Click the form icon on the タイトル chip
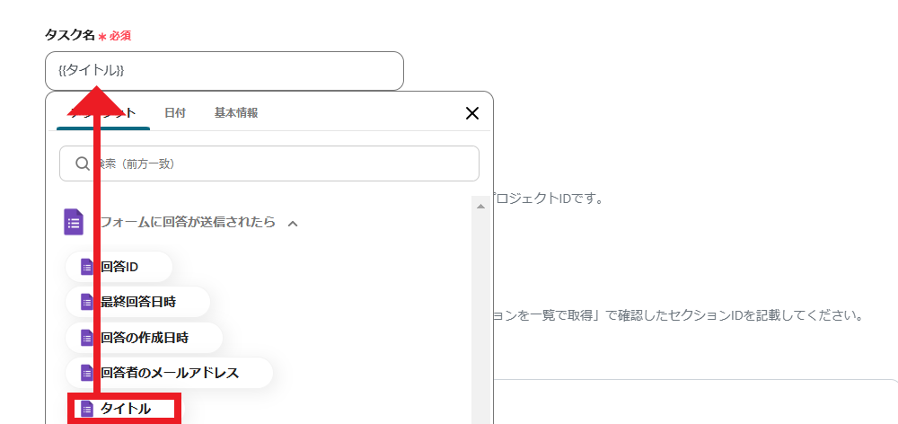The height and width of the screenshot is (424, 898). pos(87,409)
